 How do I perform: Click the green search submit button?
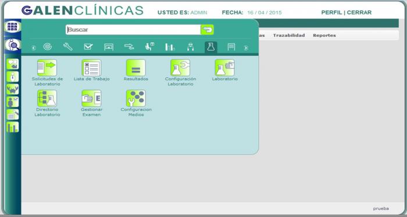(207, 30)
